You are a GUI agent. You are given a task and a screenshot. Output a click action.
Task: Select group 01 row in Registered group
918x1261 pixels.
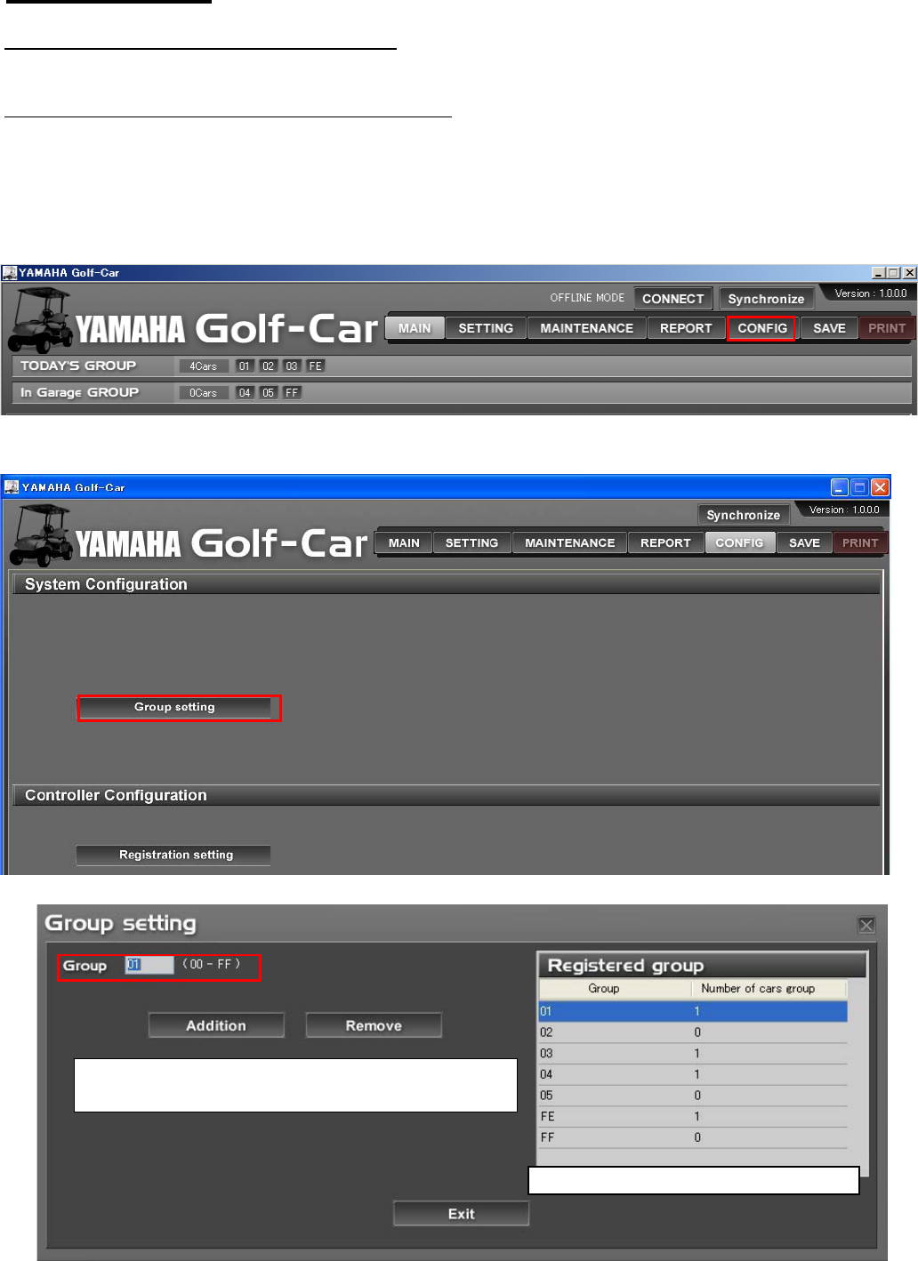point(693,1011)
